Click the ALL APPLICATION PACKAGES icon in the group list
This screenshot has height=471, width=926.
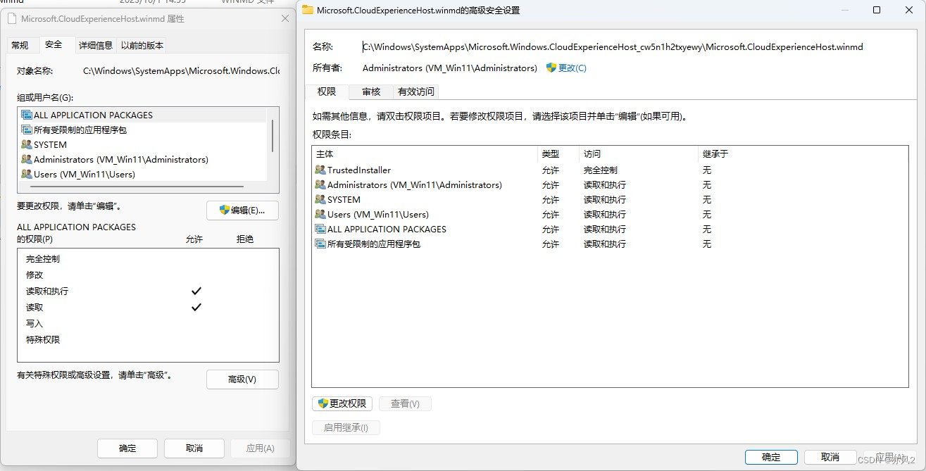[27, 115]
